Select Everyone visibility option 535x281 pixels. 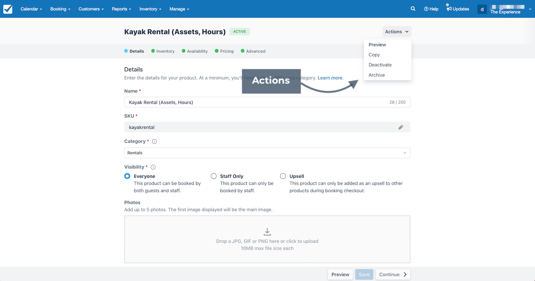coord(127,176)
